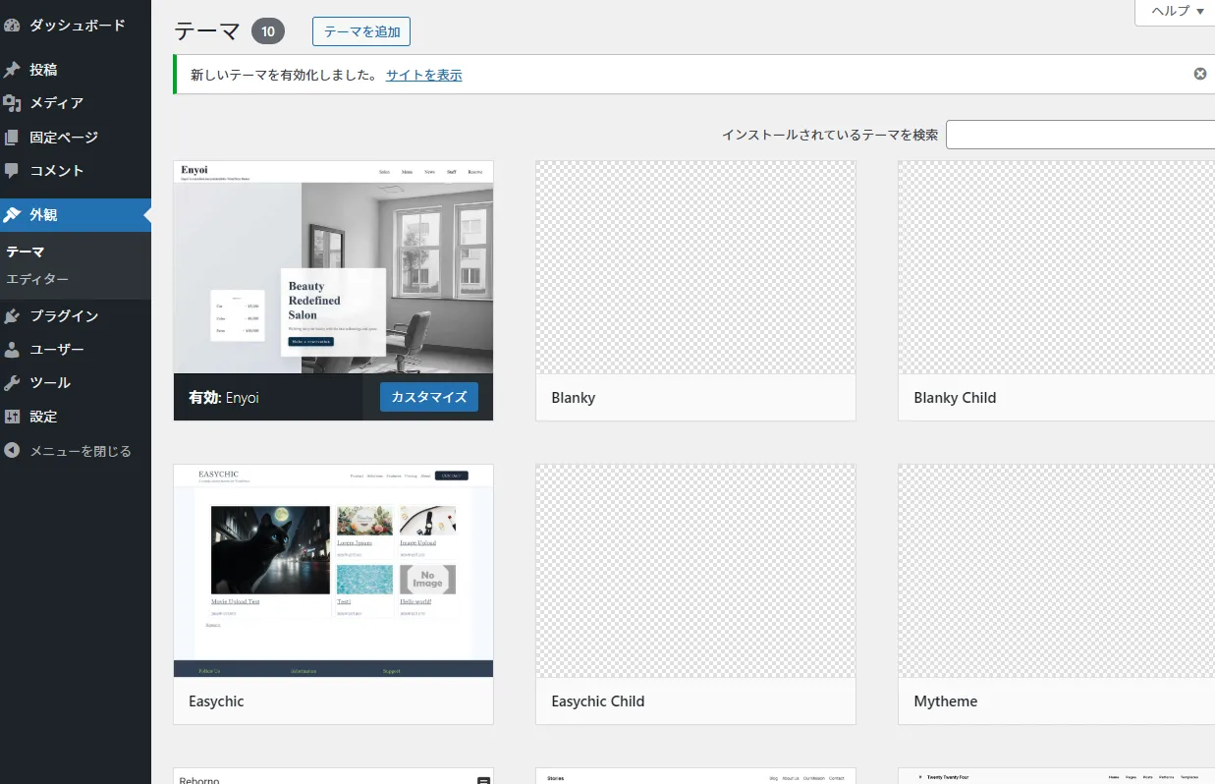Screen dimensions: 1215x784
Task: Dismiss the theme activated notice
Action: (1199, 74)
